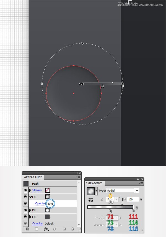166x237 pixels.
Task: Collapse the Gradient panel with double-arrow icon
Action: pyautogui.click(x=138, y=179)
